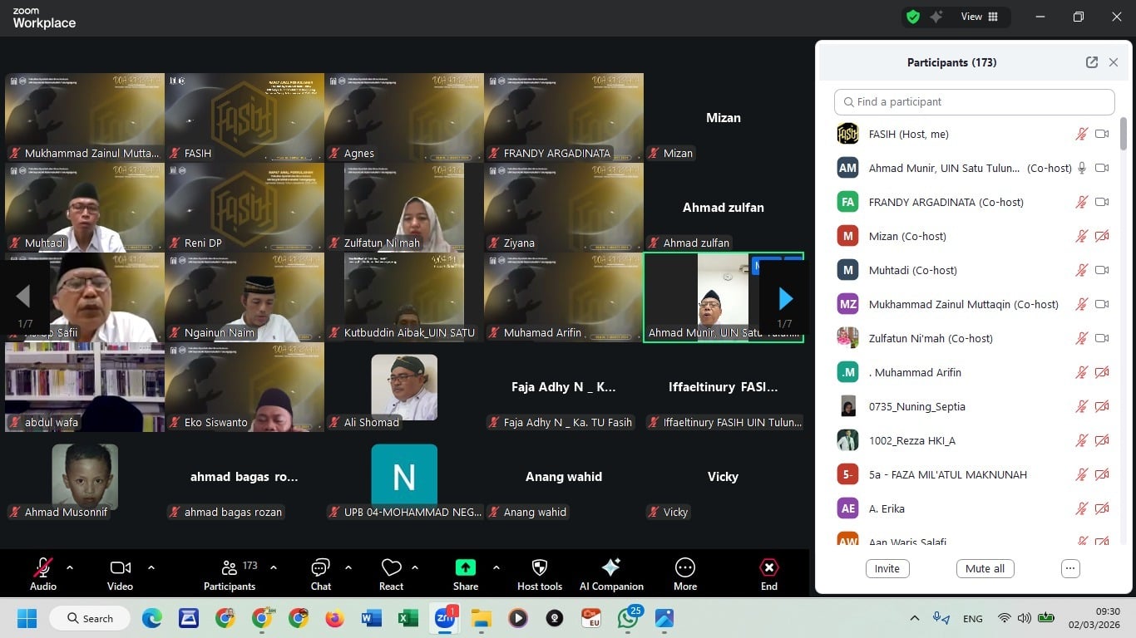
Task: Open Excel from the taskbar
Action: [407, 618]
